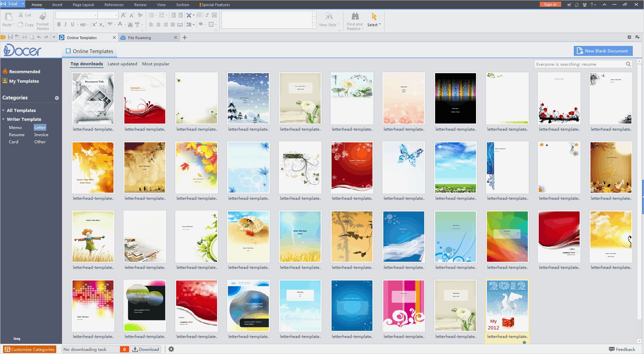The image size is (644, 354).
Task: Click the Find and Replace binoculars icon
Action: (x=355, y=16)
